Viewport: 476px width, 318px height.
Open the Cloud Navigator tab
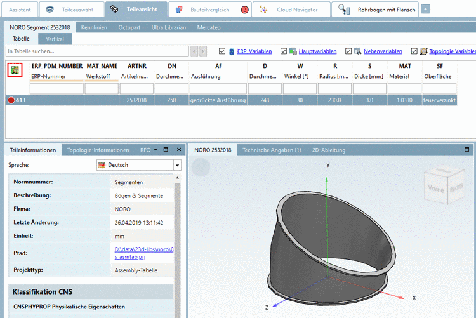[291, 10]
